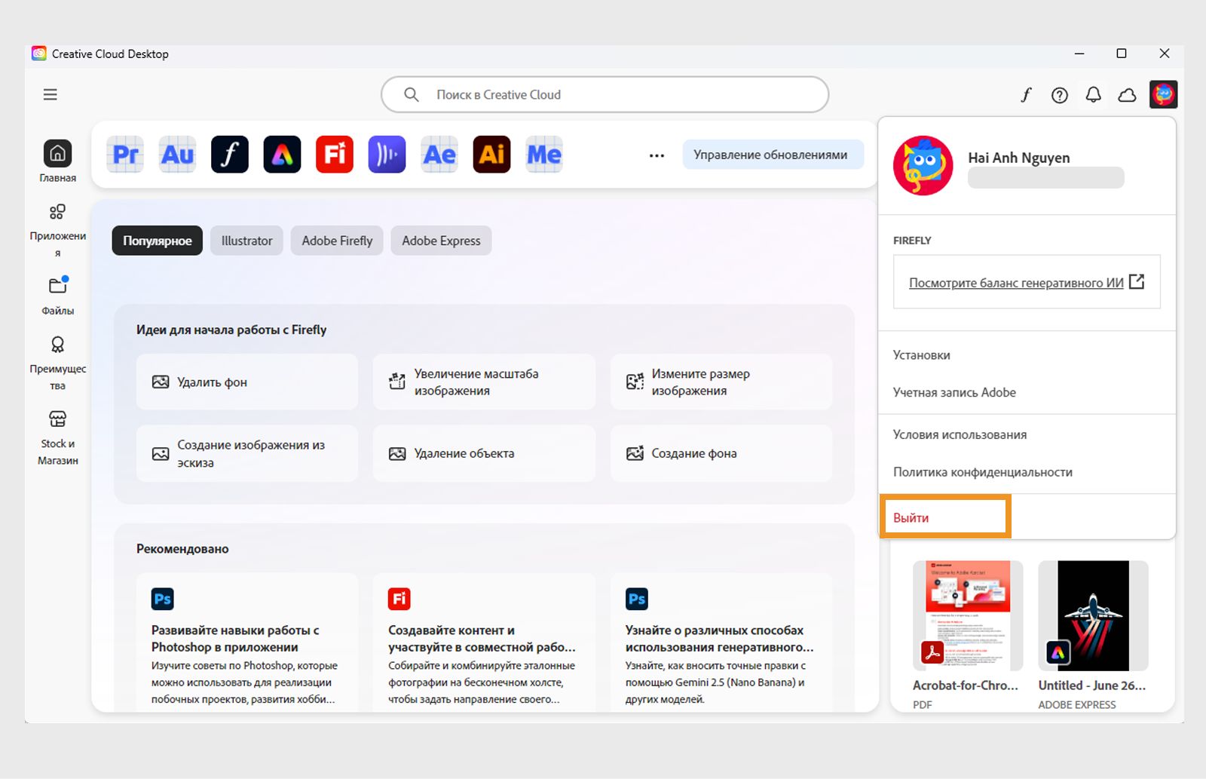Viewport: 1206px width, 779px height.
Task: Start the Удаление объекта action
Action: [x=484, y=453]
